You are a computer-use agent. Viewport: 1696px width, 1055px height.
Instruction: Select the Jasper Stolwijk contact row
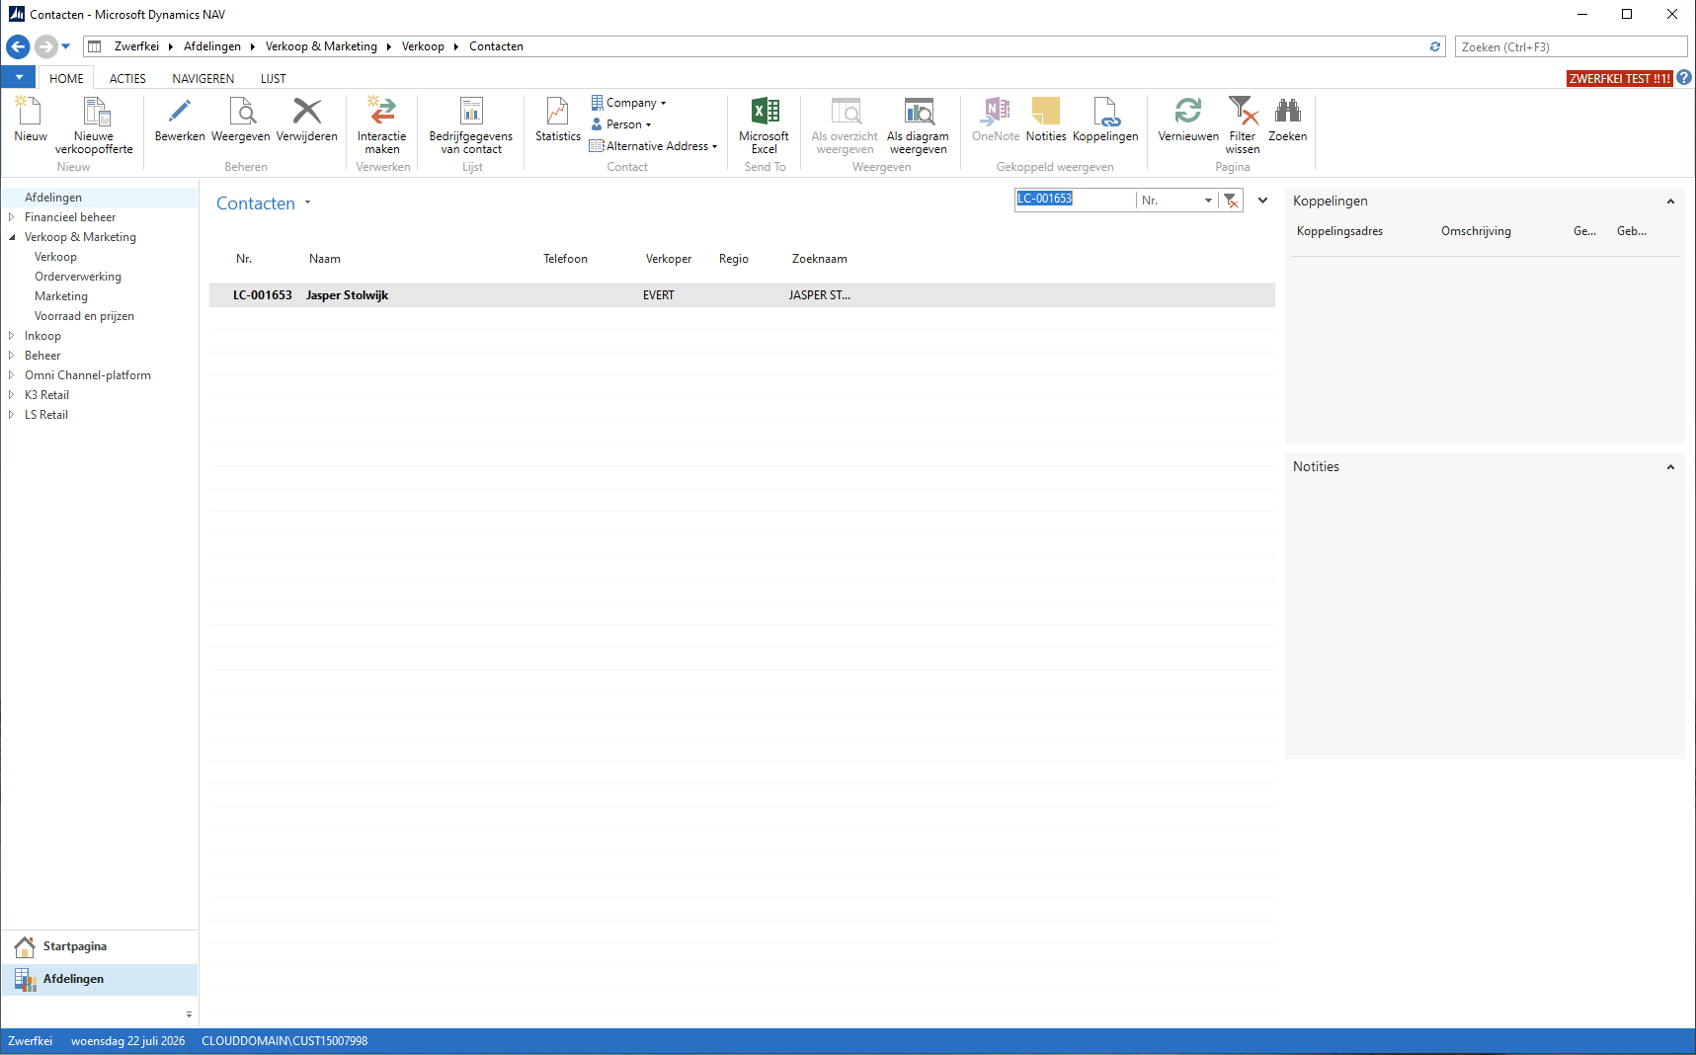coord(742,295)
